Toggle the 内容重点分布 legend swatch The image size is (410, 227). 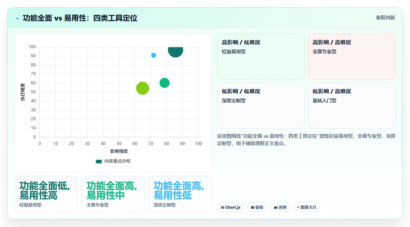click(x=98, y=162)
